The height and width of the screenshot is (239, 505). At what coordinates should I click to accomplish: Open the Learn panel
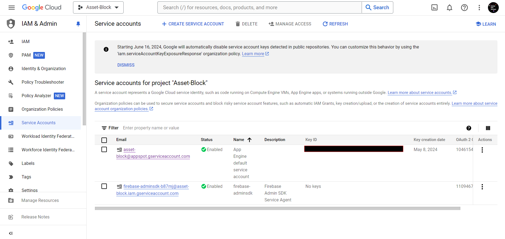(486, 24)
